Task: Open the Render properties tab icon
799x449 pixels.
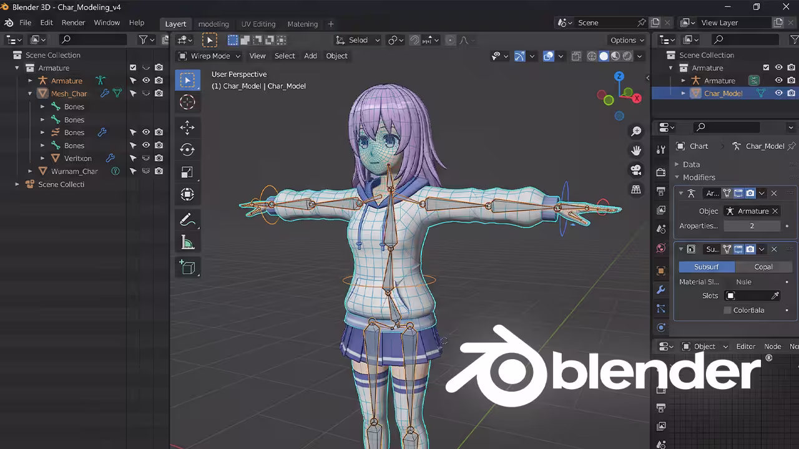Action: pos(661,172)
